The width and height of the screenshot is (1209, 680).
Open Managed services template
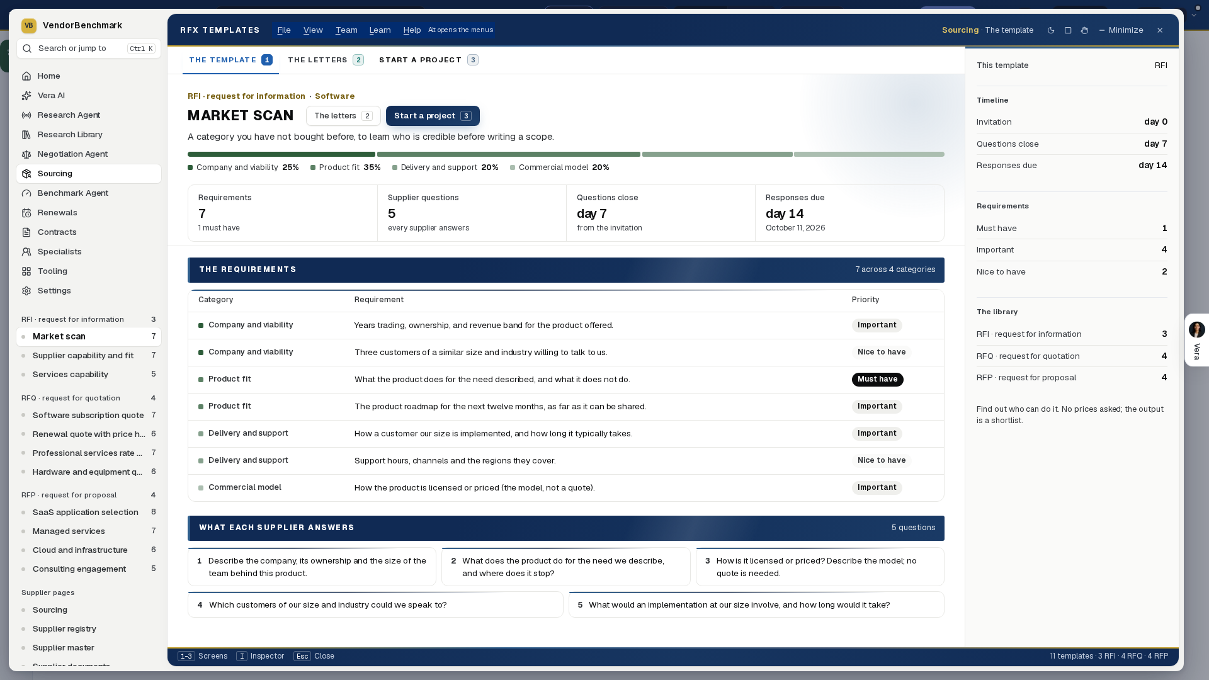[x=89, y=531]
